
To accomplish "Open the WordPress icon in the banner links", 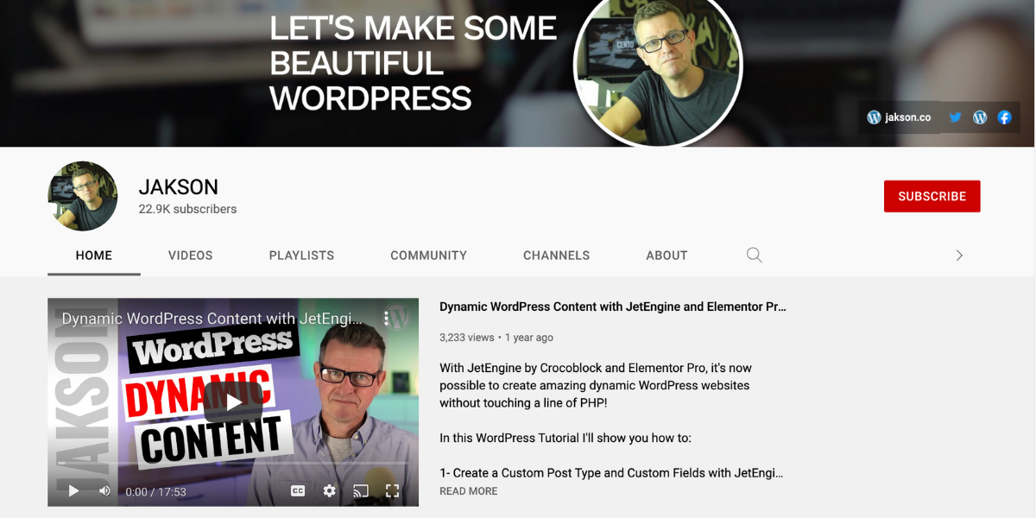I will tap(979, 117).
